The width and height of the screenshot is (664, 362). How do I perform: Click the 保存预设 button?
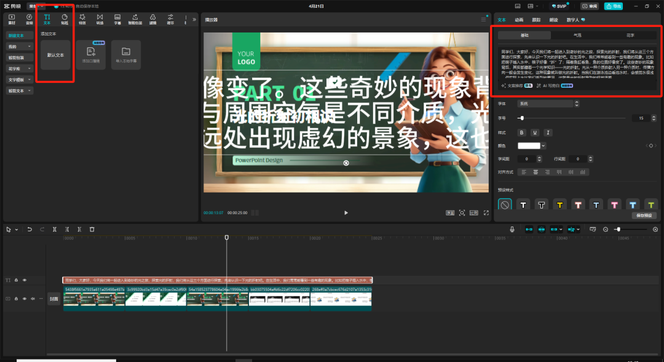coord(644,215)
